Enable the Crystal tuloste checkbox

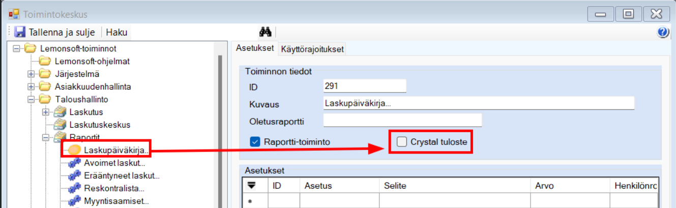[402, 142]
